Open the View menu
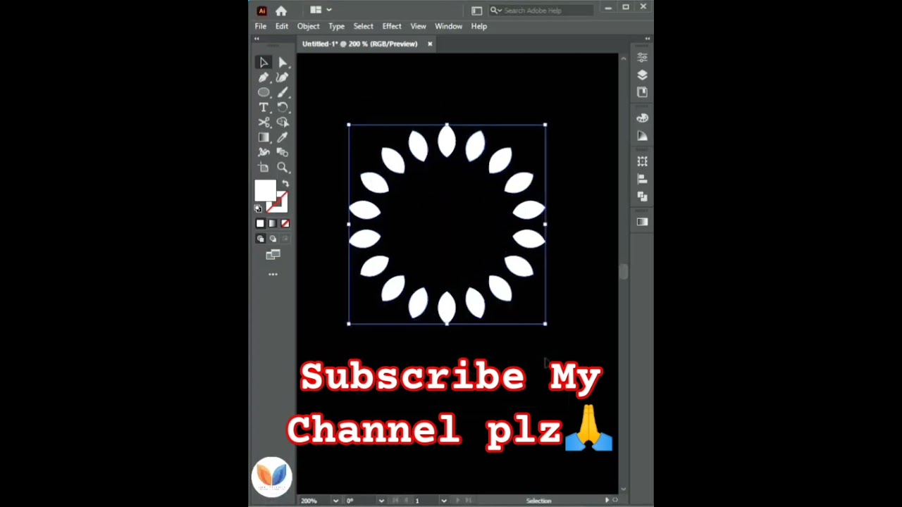902x507 pixels. click(x=418, y=26)
